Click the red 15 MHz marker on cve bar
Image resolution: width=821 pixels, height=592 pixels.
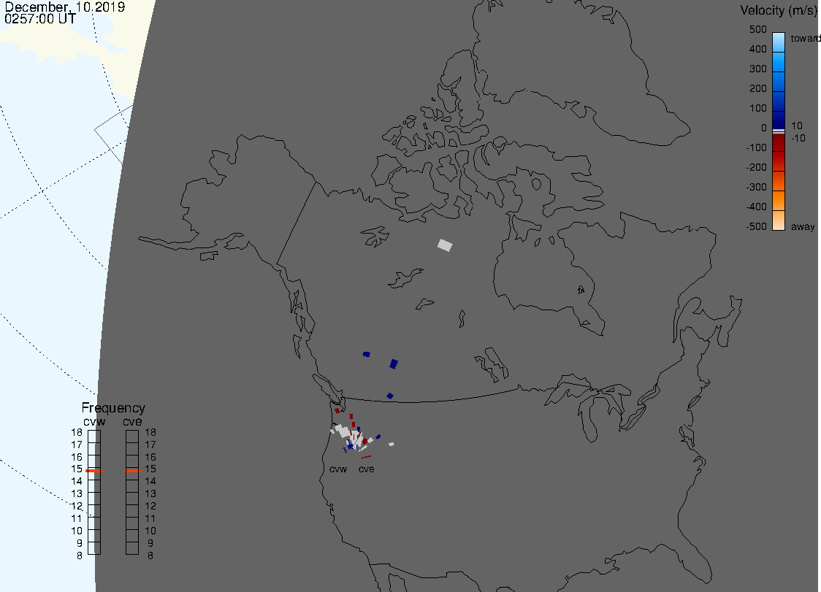[132, 471]
